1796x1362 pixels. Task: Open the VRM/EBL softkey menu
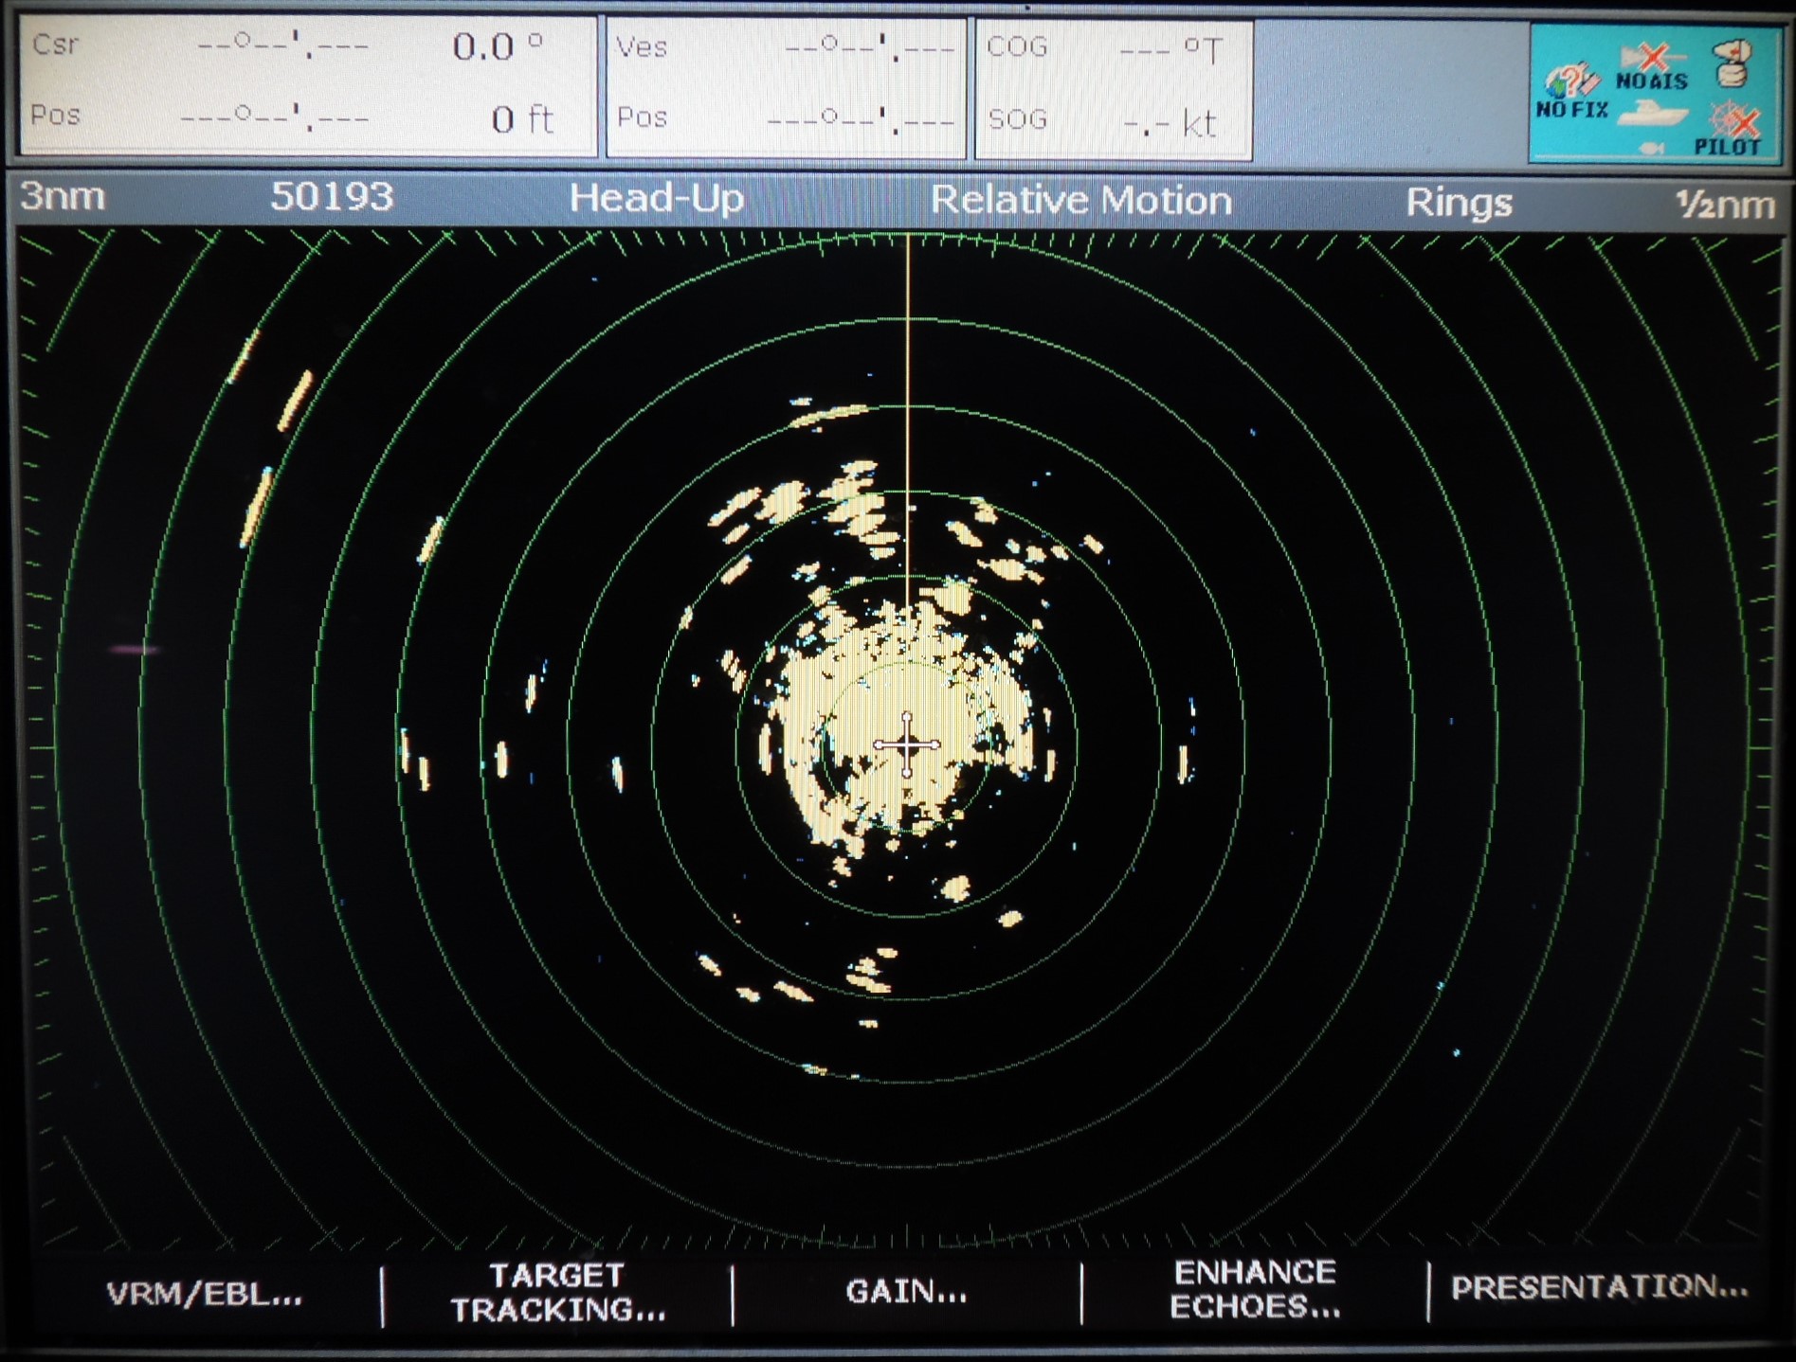pyautogui.click(x=204, y=1294)
